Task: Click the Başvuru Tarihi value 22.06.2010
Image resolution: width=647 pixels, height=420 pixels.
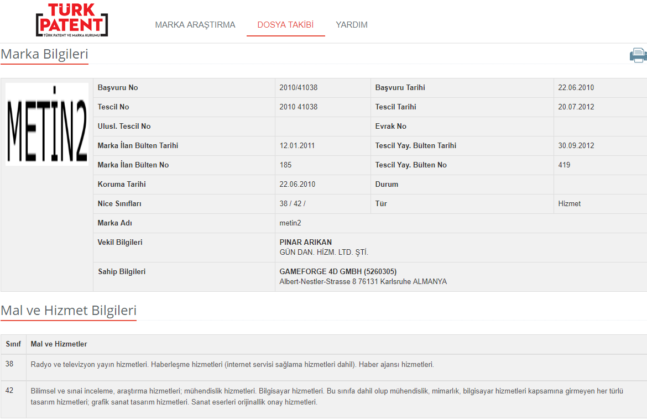Action: (x=576, y=87)
